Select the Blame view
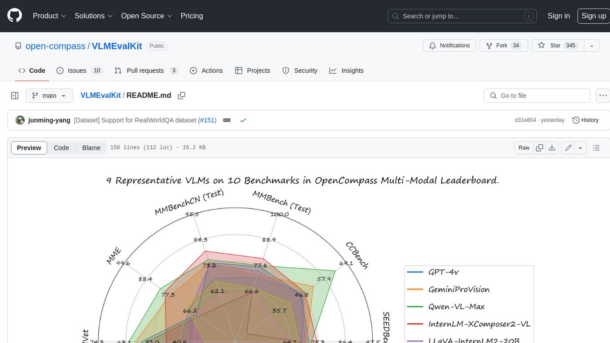 (91, 148)
